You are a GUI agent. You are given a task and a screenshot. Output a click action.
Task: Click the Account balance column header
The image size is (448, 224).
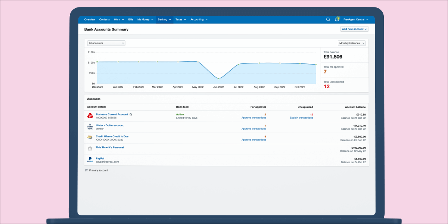(x=355, y=107)
